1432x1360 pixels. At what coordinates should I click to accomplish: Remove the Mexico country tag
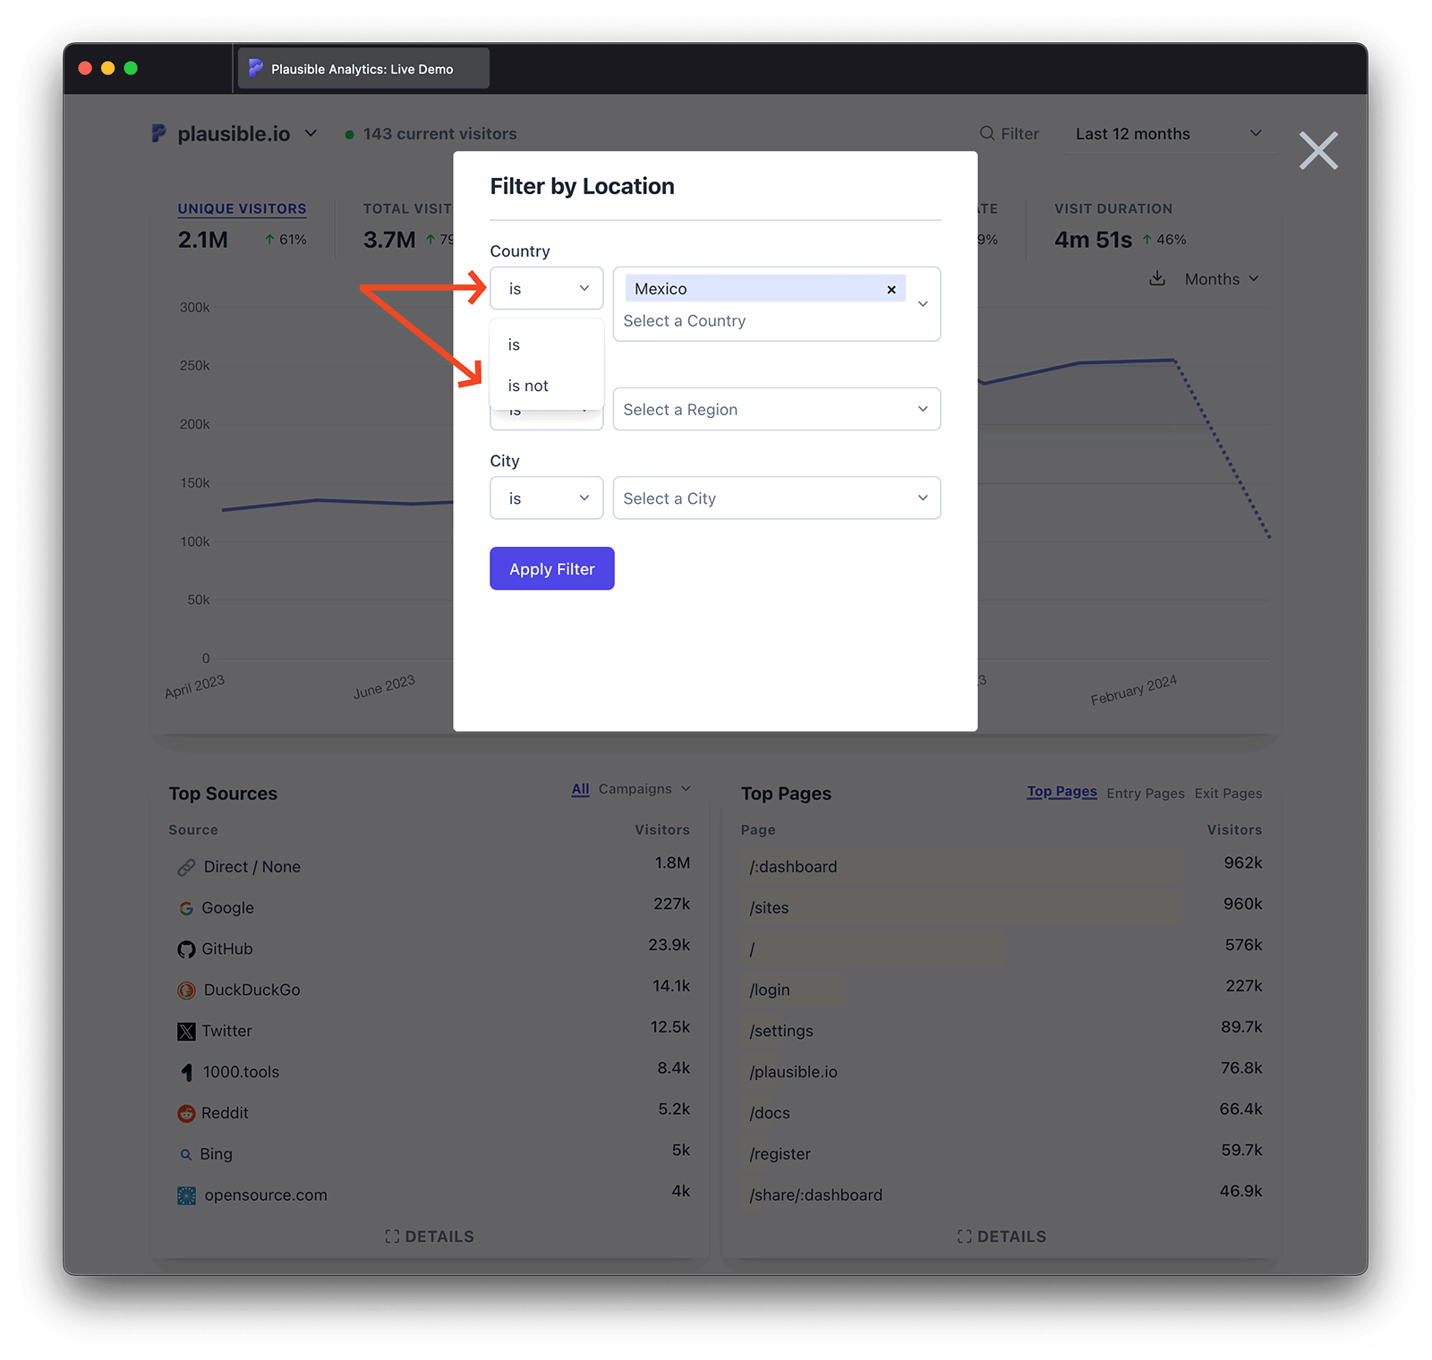click(x=891, y=289)
